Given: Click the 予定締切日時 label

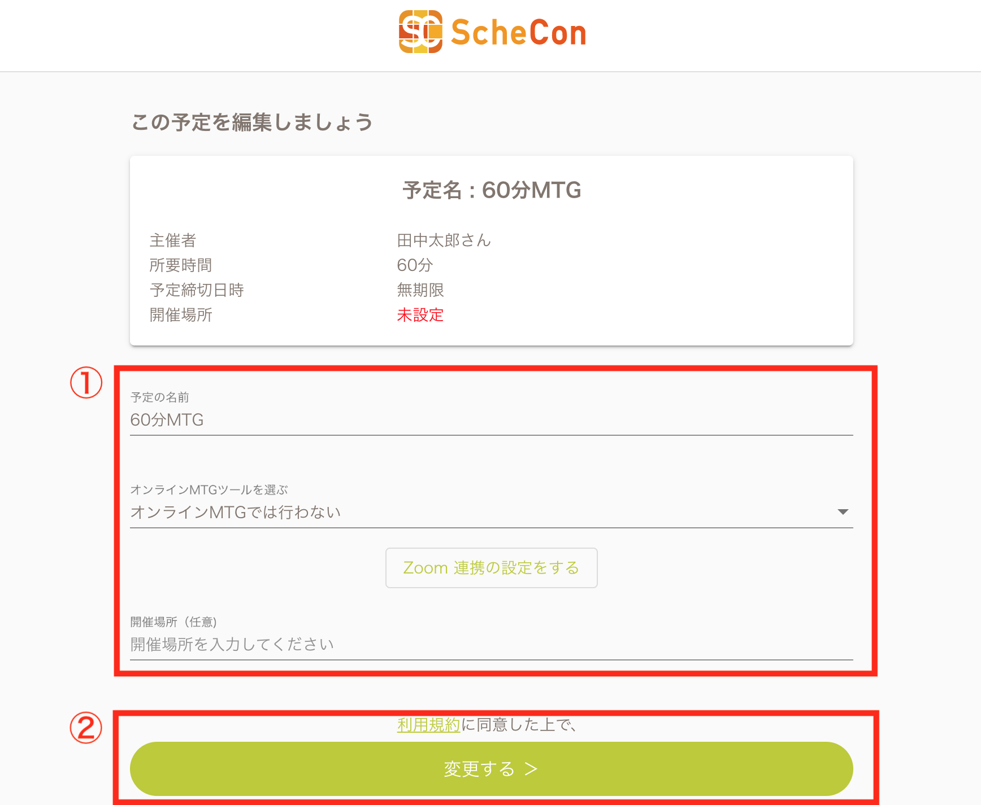Looking at the screenshot, I should tap(197, 290).
